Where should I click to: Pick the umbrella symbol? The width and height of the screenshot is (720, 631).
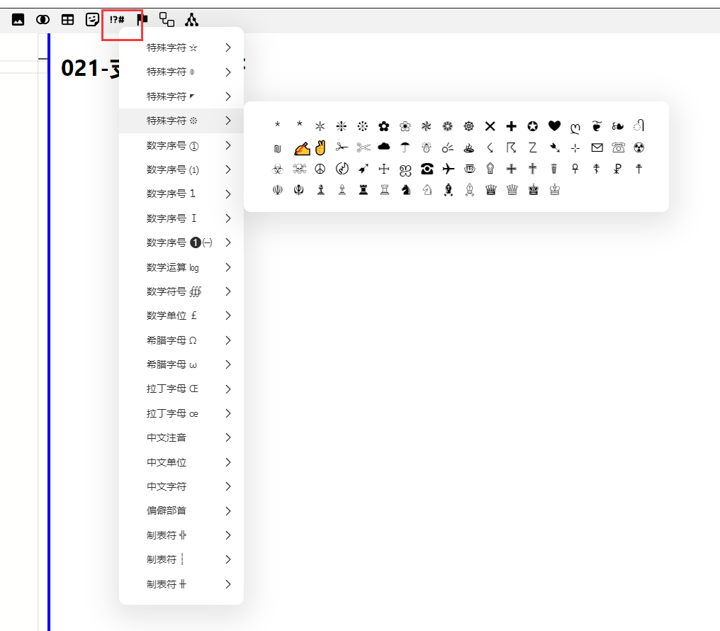[405, 147]
